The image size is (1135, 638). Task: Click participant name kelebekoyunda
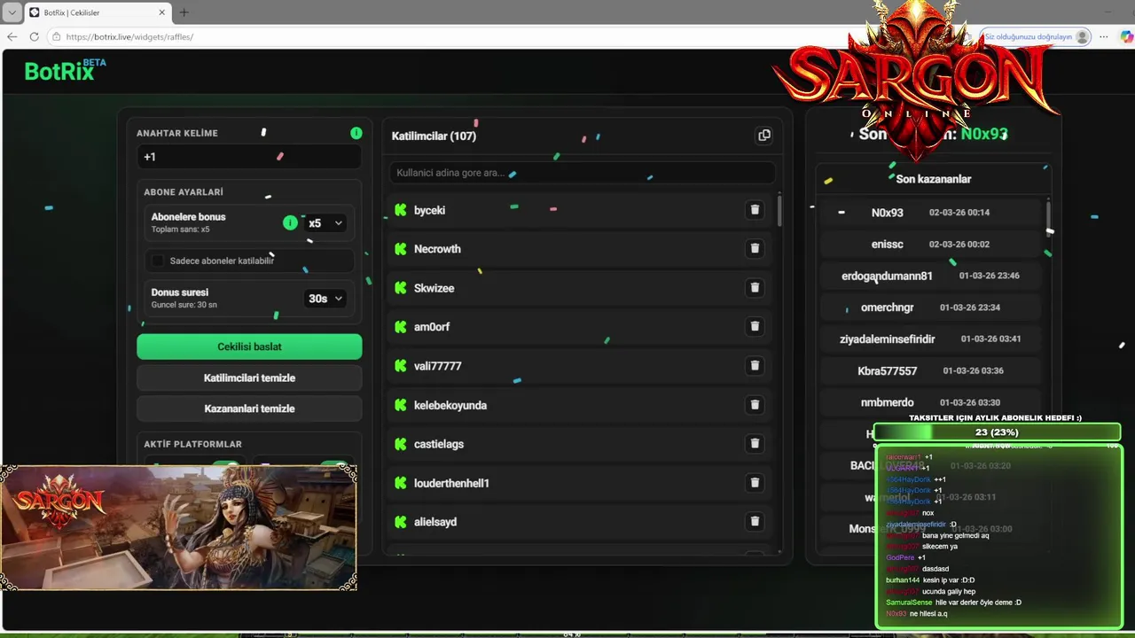click(x=450, y=405)
